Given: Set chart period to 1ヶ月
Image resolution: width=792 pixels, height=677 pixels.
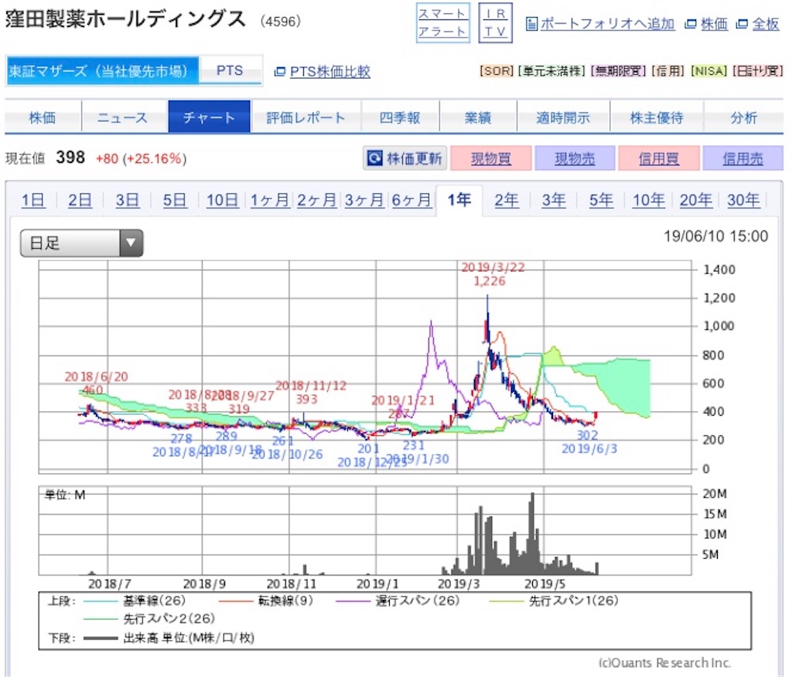Looking at the screenshot, I should (x=270, y=200).
